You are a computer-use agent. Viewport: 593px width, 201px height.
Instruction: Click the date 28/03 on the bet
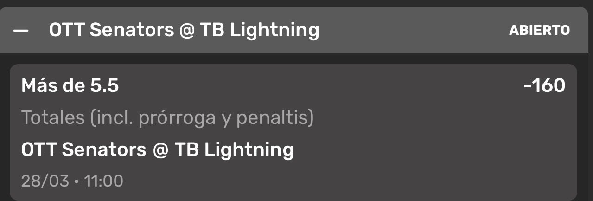pyautogui.click(x=45, y=181)
